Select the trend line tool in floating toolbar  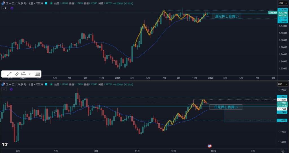click(9, 74)
